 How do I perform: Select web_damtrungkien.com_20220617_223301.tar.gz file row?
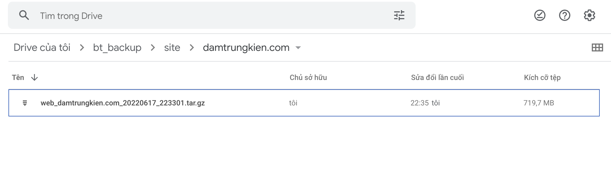(304, 103)
